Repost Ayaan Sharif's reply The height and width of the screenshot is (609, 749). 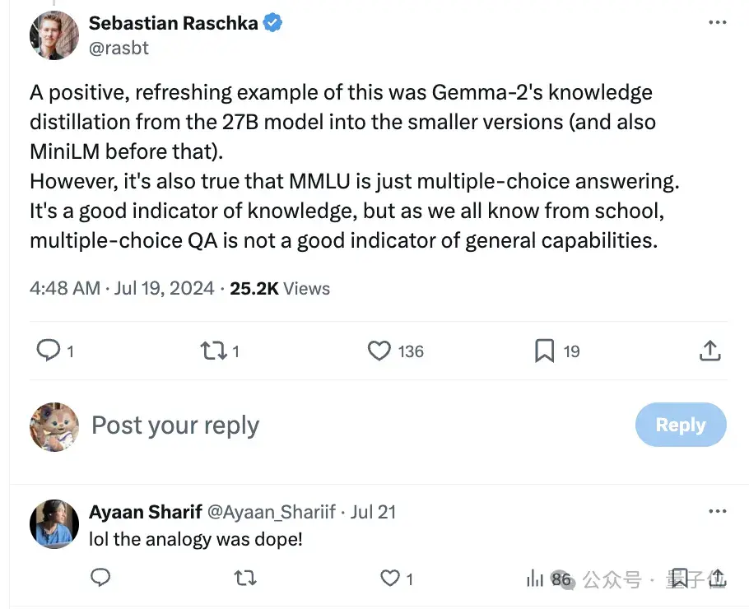(244, 579)
